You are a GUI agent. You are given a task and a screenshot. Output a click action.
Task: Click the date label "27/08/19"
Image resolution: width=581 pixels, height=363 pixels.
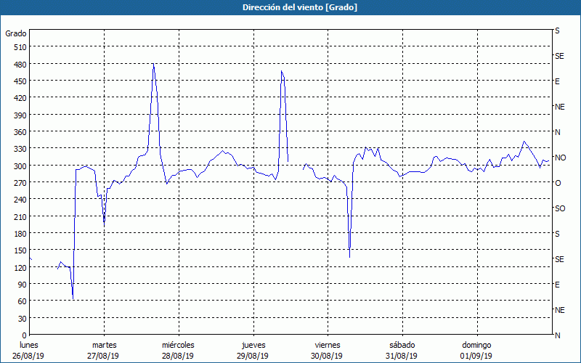click(103, 356)
